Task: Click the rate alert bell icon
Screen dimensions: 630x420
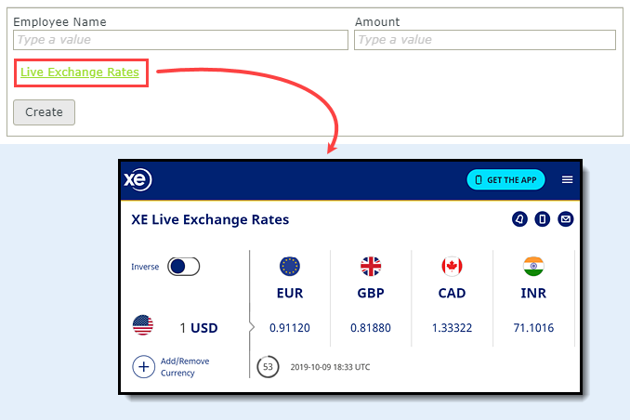Action: [519, 220]
